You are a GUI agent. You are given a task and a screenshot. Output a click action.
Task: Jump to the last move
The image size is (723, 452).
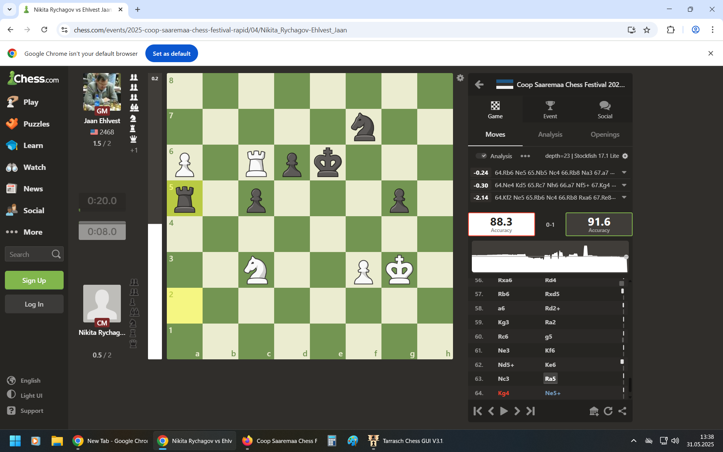pyautogui.click(x=531, y=411)
